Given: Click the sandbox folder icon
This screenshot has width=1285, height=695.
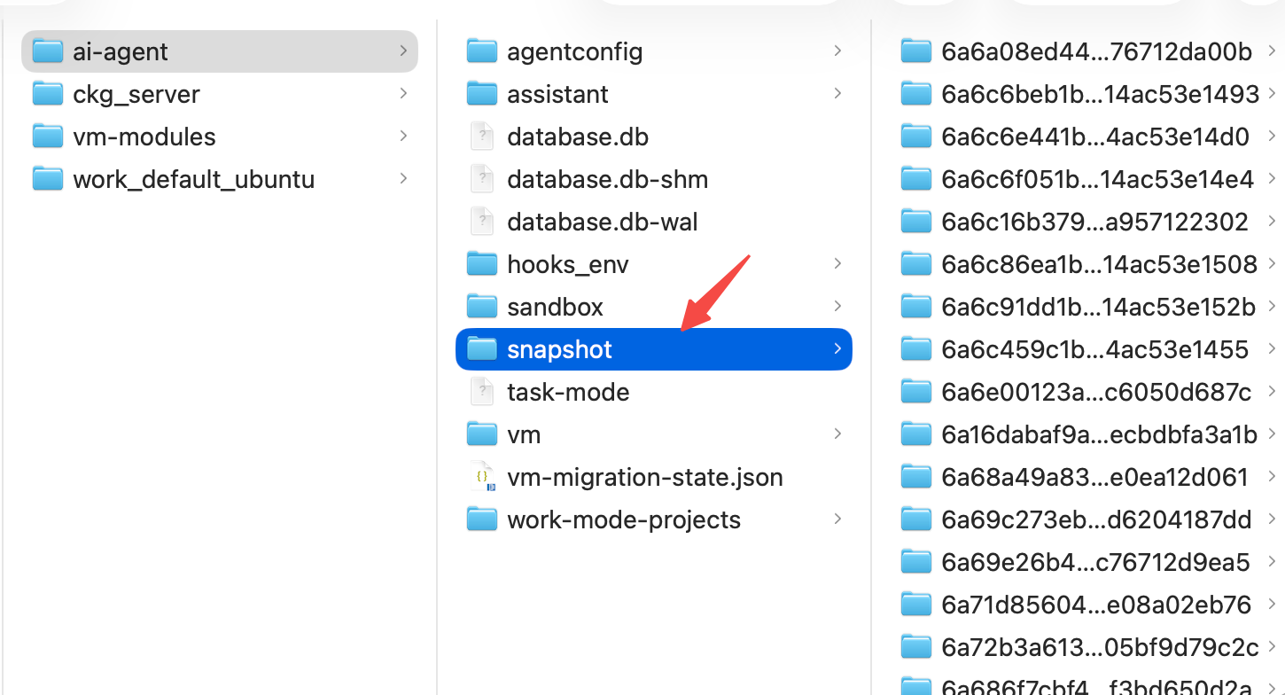Looking at the screenshot, I should click(x=482, y=307).
